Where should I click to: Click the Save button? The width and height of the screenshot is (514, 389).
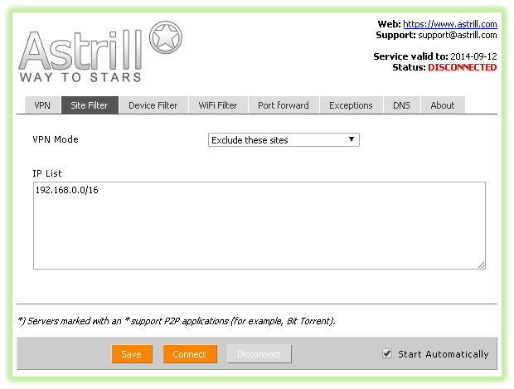point(132,354)
